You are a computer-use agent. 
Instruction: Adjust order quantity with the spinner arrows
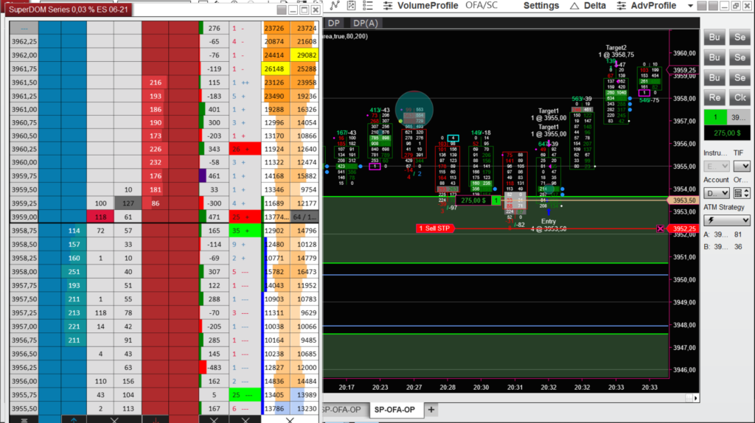point(746,193)
